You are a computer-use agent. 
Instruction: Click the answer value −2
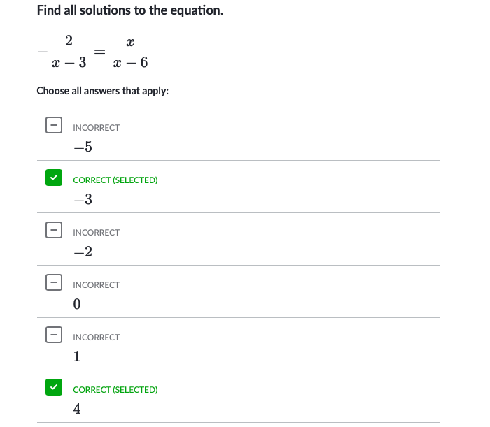coord(83,252)
